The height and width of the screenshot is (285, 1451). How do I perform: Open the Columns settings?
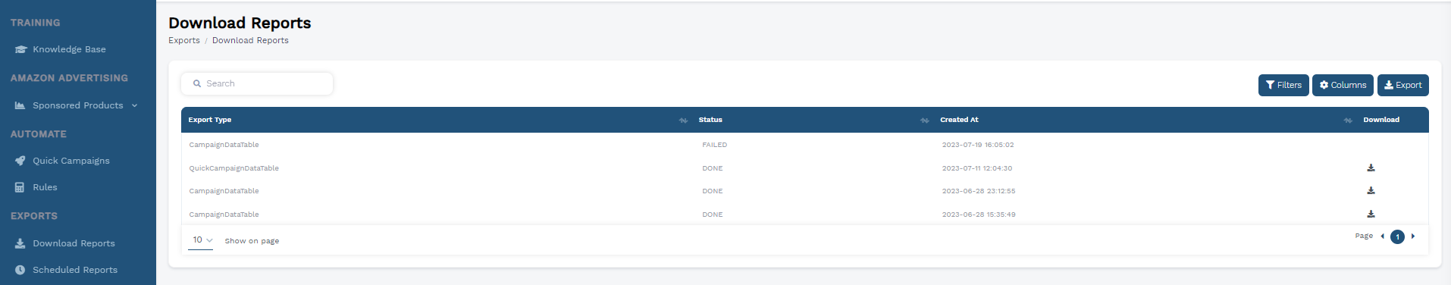point(1343,85)
